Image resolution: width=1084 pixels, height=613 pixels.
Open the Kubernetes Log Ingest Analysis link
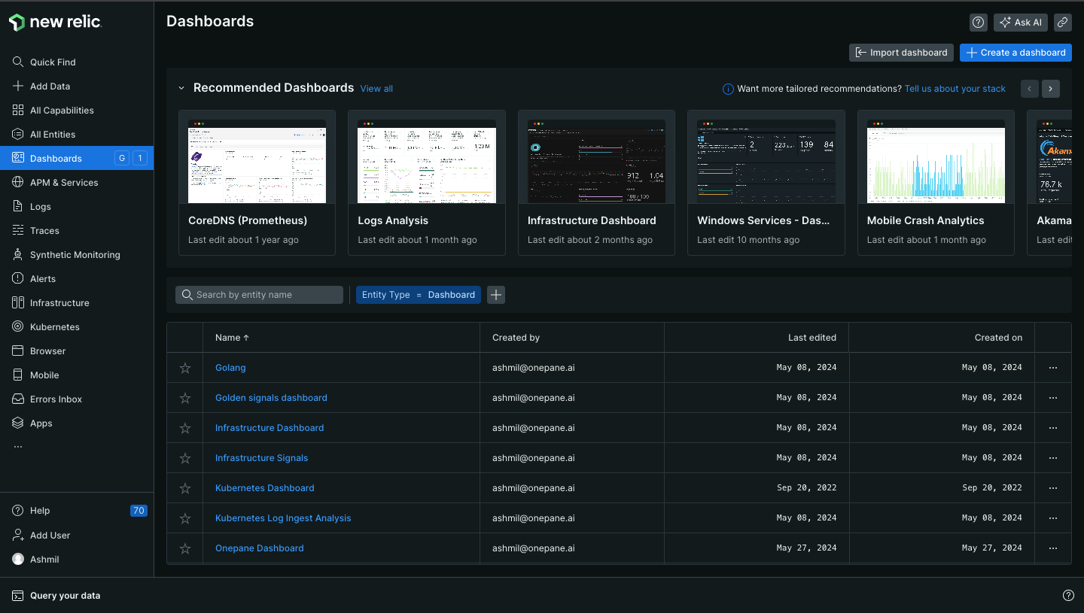(283, 518)
